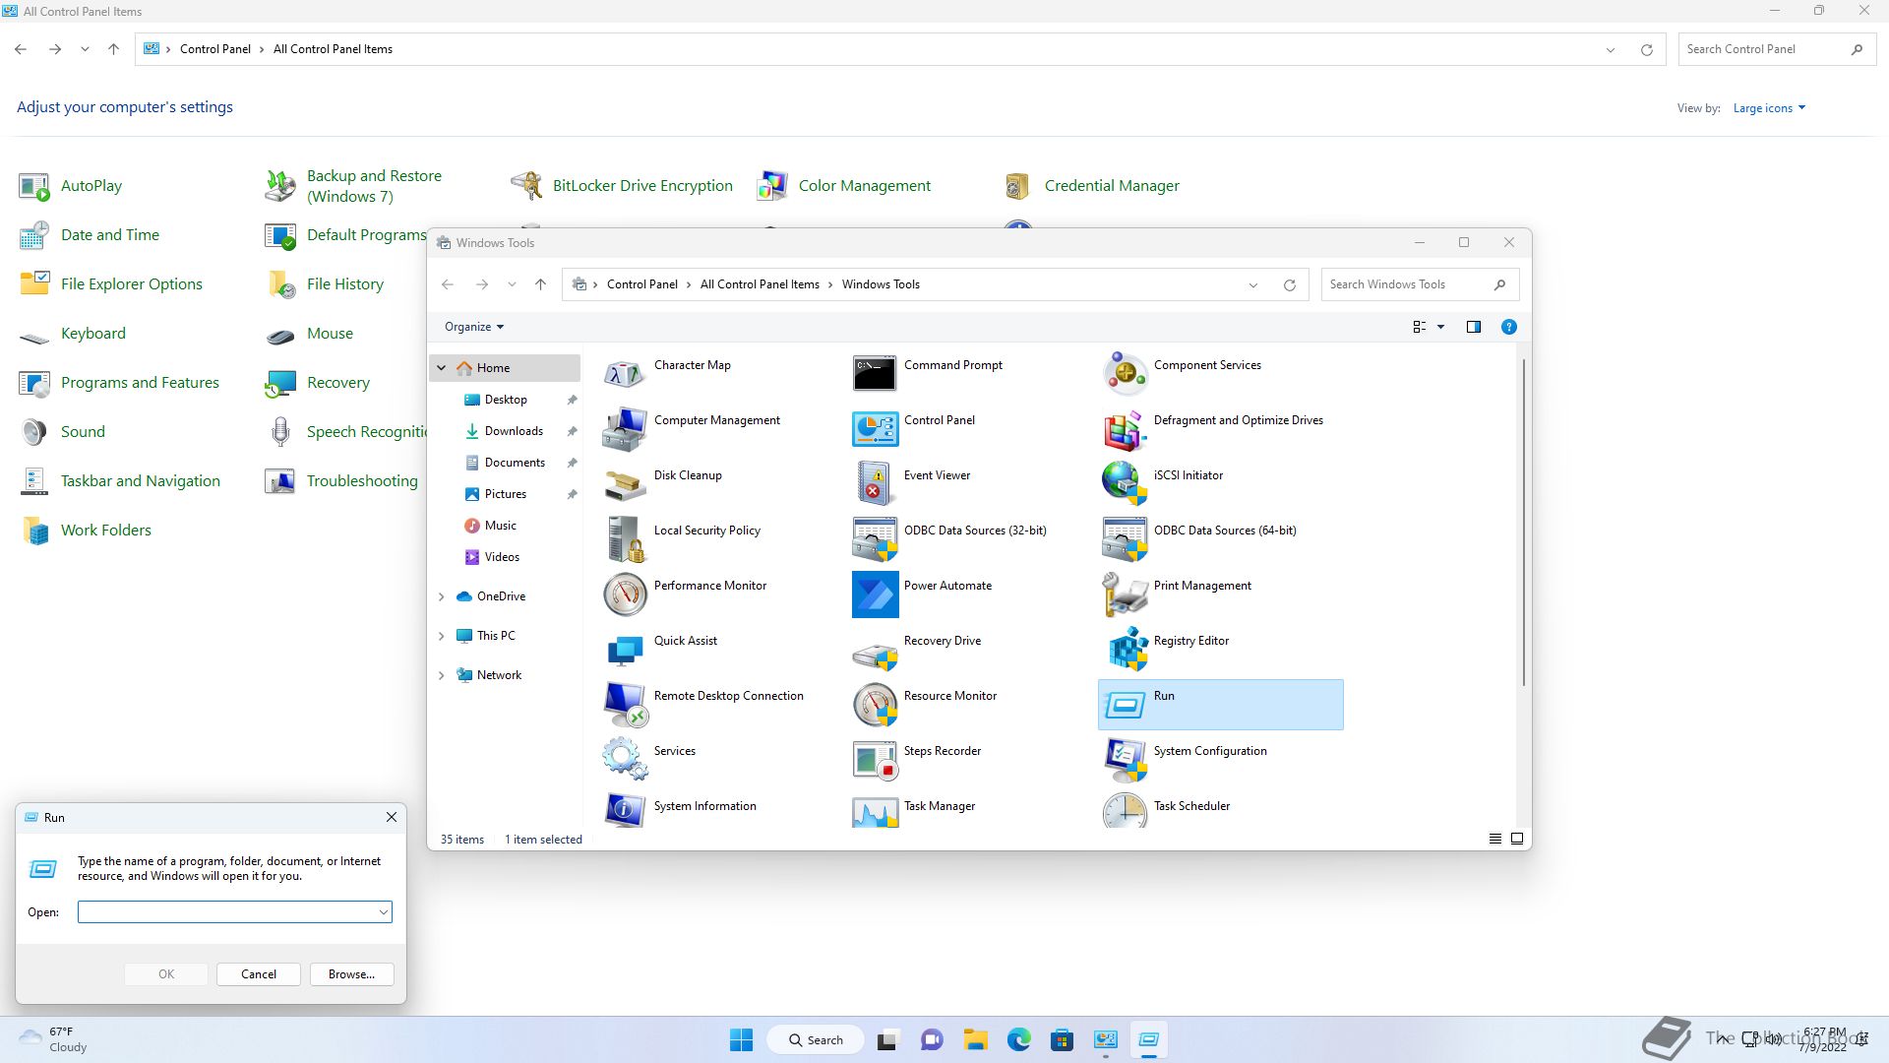Select Desktop in navigation pane
The image size is (1889, 1063).
click(x=506, y=400)
